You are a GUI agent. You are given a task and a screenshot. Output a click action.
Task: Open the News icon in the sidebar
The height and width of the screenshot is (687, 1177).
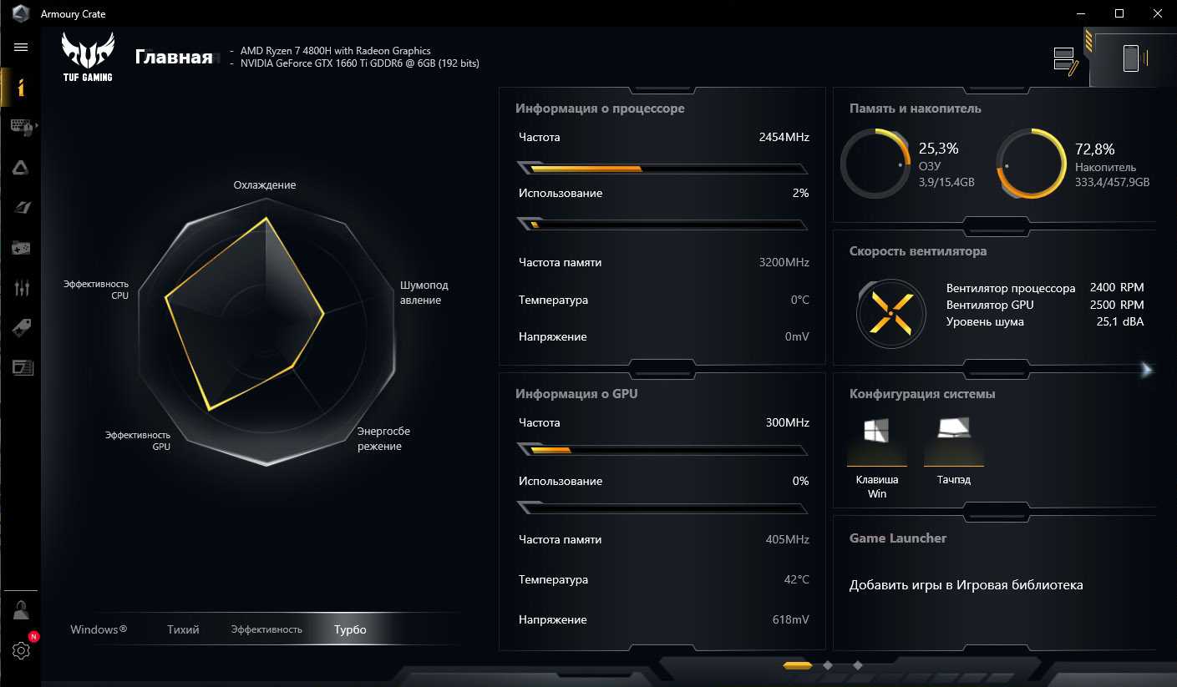pyautogui.click(x=21, y=367)
